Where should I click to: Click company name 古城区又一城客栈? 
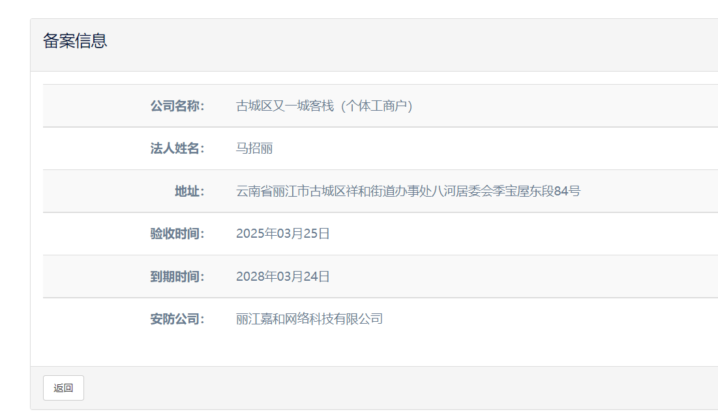[285, 106]
